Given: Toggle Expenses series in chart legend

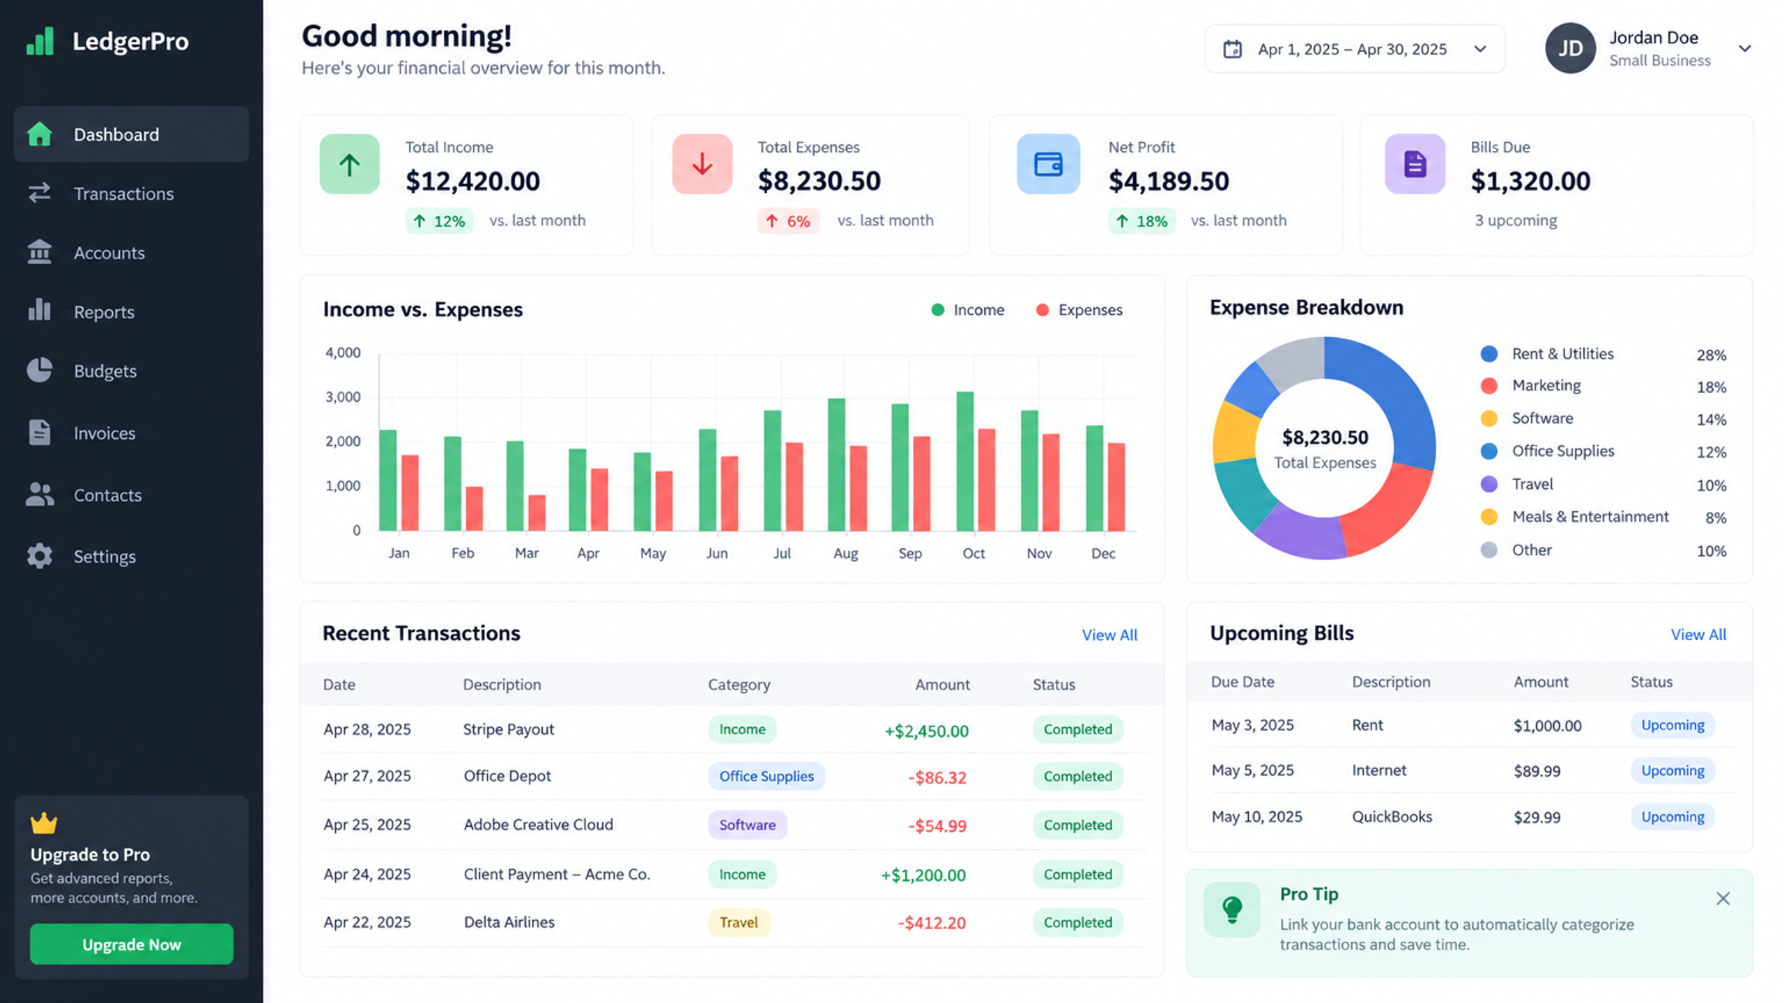Looking at the screenshot, I should click(x=1079, y=310).
